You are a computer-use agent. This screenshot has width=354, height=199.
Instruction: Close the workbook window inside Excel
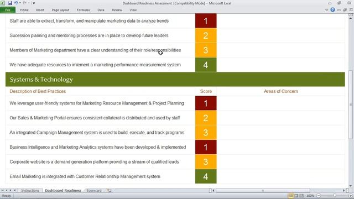coord(351,10)
